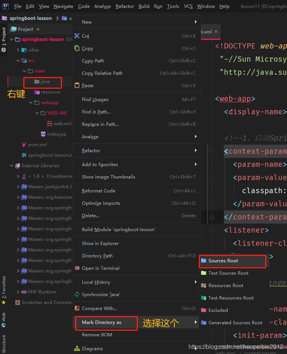The height and width of the screenshot is (354, 287).
Task: Collapse the External Libraries node
Action: click(12, 165)
